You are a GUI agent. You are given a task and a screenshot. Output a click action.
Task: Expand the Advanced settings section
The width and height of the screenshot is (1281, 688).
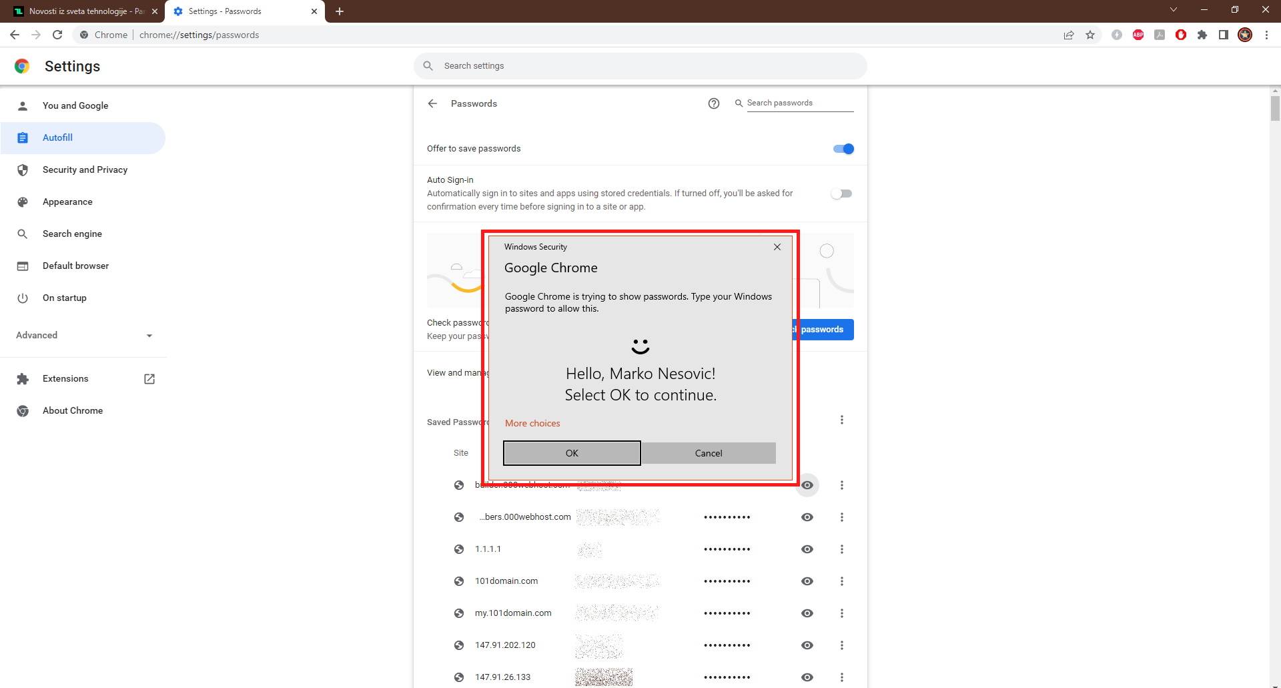pos(83,335)
